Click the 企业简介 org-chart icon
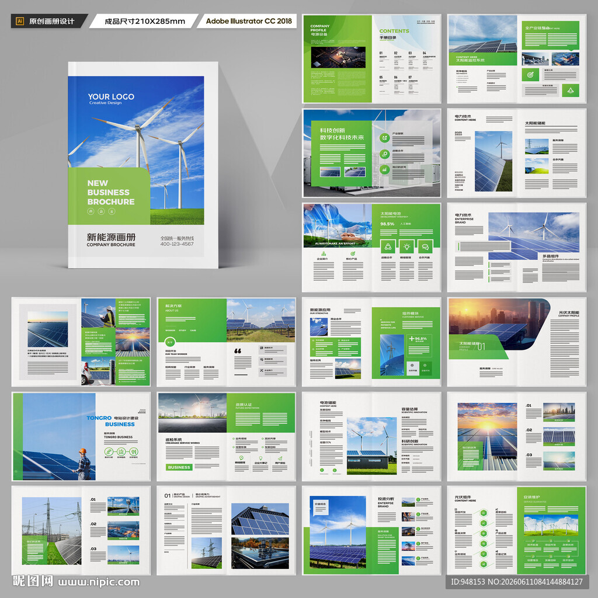Viewport: 598px width, 598px height. point(324,253)
